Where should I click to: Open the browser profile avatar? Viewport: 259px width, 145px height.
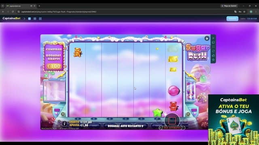pyautogui.click(x=251, y=12)
